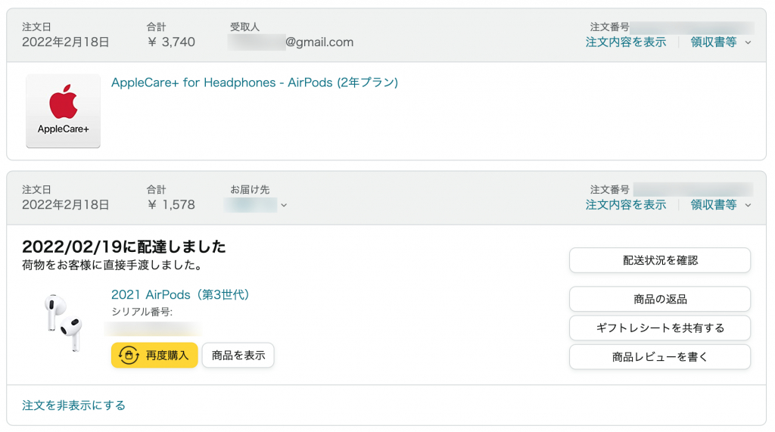Click ギフトレシートを共有する button

point(659,328)
